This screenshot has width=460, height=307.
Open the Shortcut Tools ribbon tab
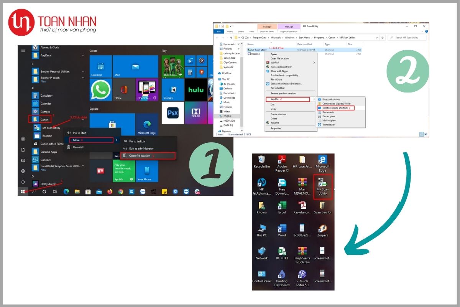point(267,31)
